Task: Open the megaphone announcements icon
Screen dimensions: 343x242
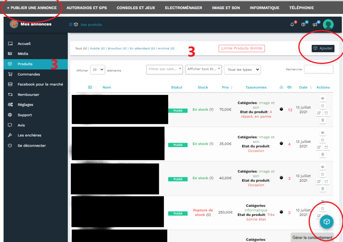Action: click(x=315, y=24)
